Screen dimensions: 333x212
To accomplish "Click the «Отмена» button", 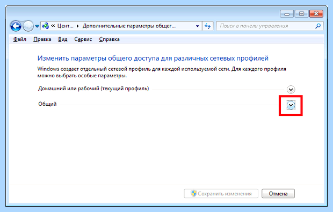I will [278, 194].
